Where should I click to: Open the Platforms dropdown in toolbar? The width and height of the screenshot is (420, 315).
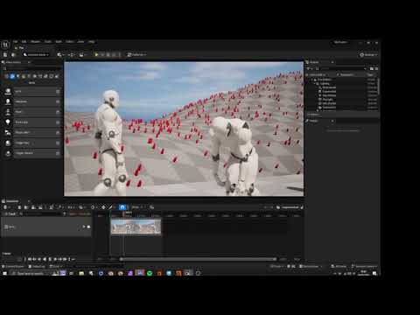point(136,54)
